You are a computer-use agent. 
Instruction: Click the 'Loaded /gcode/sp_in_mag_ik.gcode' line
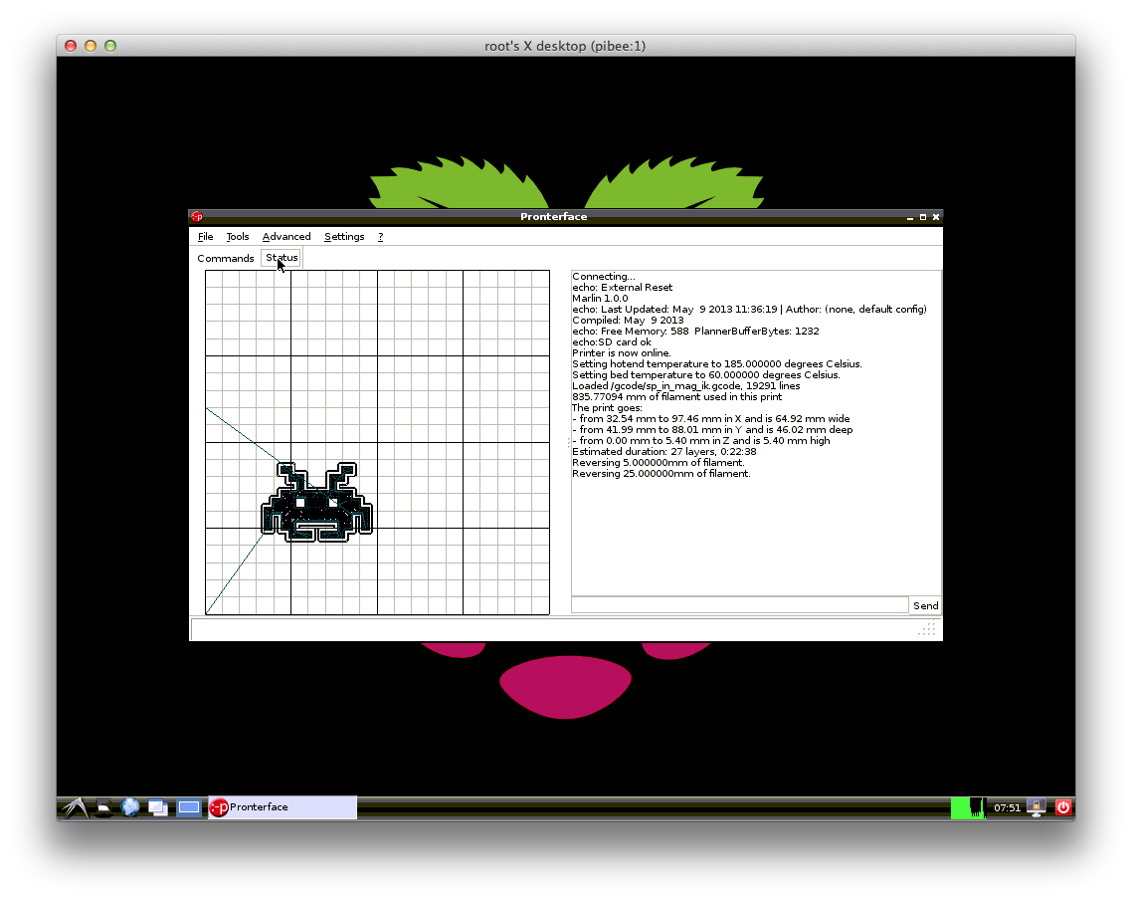click(685, 386)
